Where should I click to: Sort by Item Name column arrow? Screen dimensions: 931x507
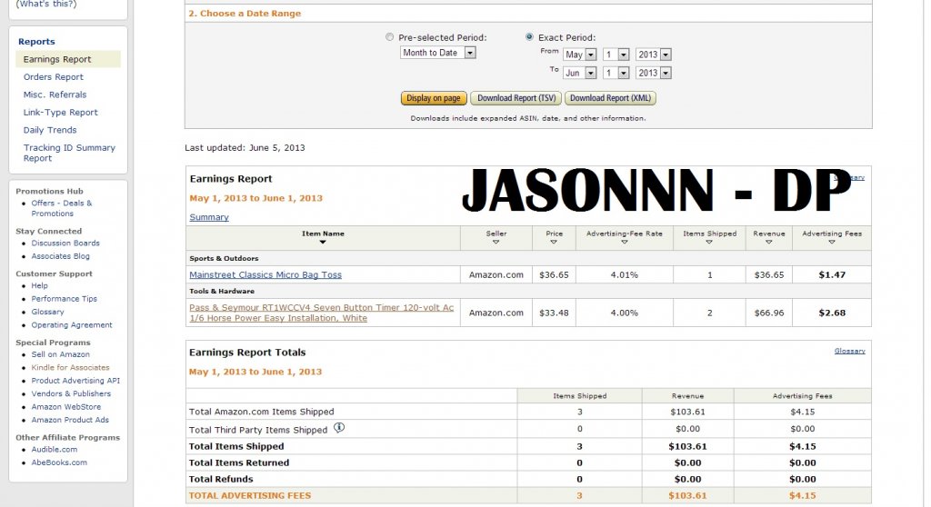323,243
